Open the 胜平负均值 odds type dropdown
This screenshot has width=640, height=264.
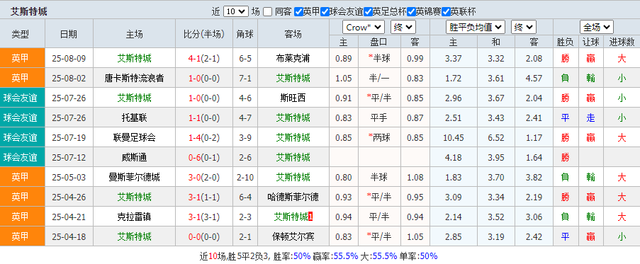(476, 28)
